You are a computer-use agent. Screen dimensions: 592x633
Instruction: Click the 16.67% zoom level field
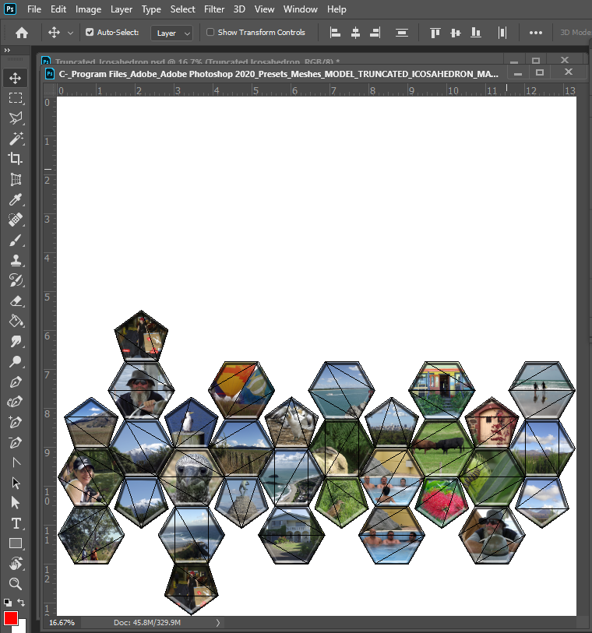pyautogui.click(x=62, y=623)
